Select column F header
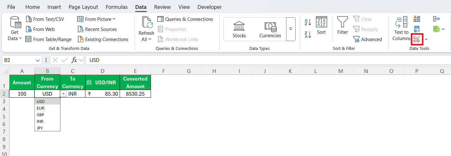 pos(164,71)
